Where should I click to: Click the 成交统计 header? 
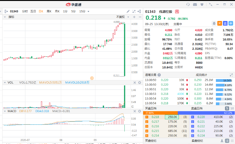pos(201,75)
